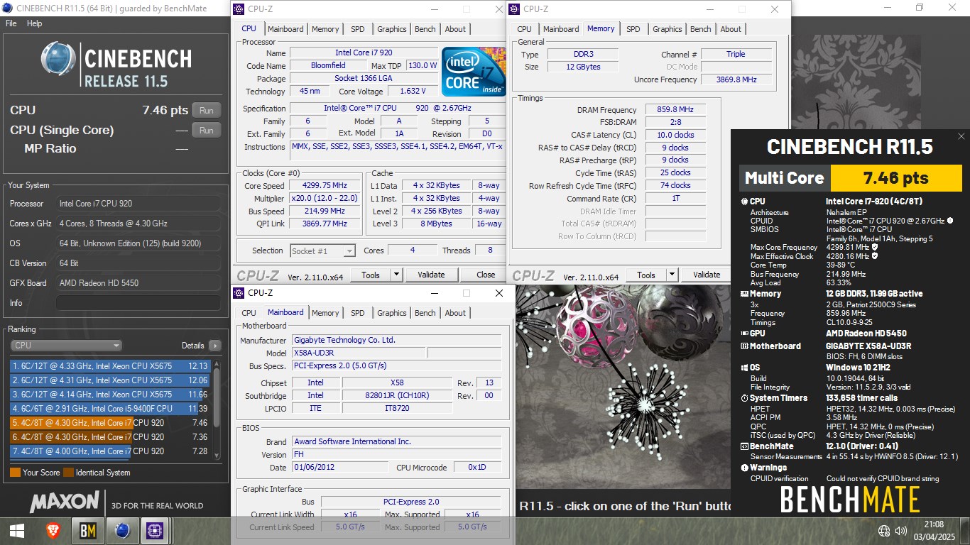The width and height of the screenshot is (970, 545).
Task: Click the info icon beside BenchMate CPUID string
Action: pyautogui.click(x=949, y=221)
